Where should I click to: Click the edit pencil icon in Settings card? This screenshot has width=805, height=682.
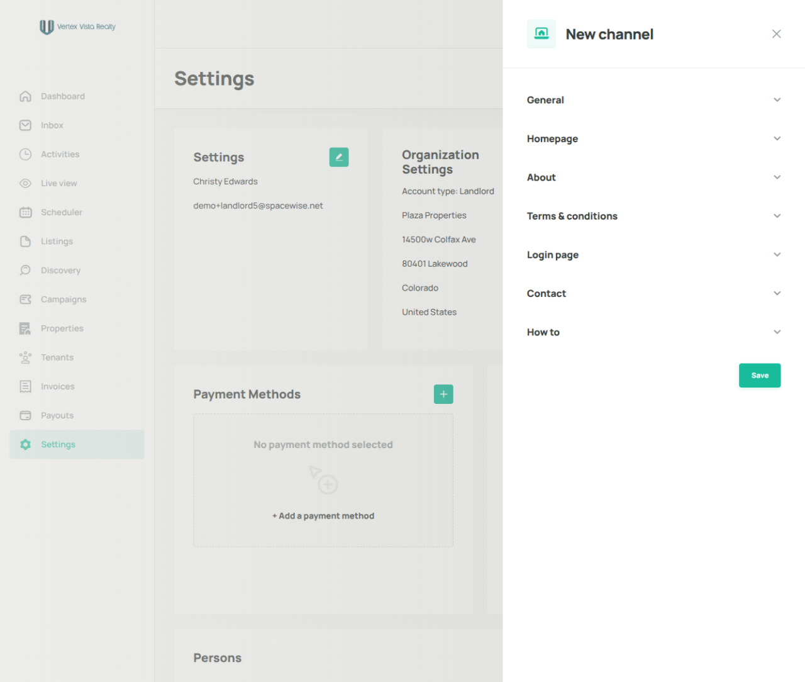click(339, 157)
